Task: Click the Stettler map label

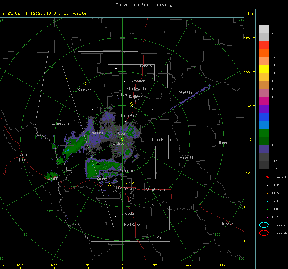Action: pos(187,92)
